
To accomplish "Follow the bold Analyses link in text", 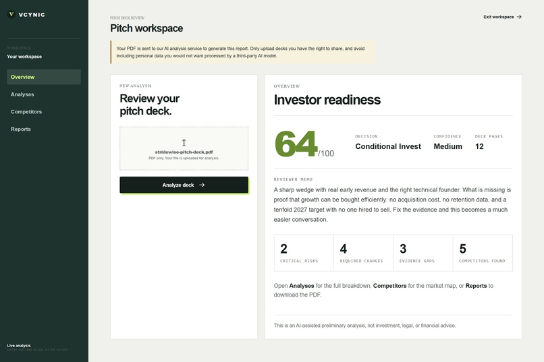I will (302, 286).
